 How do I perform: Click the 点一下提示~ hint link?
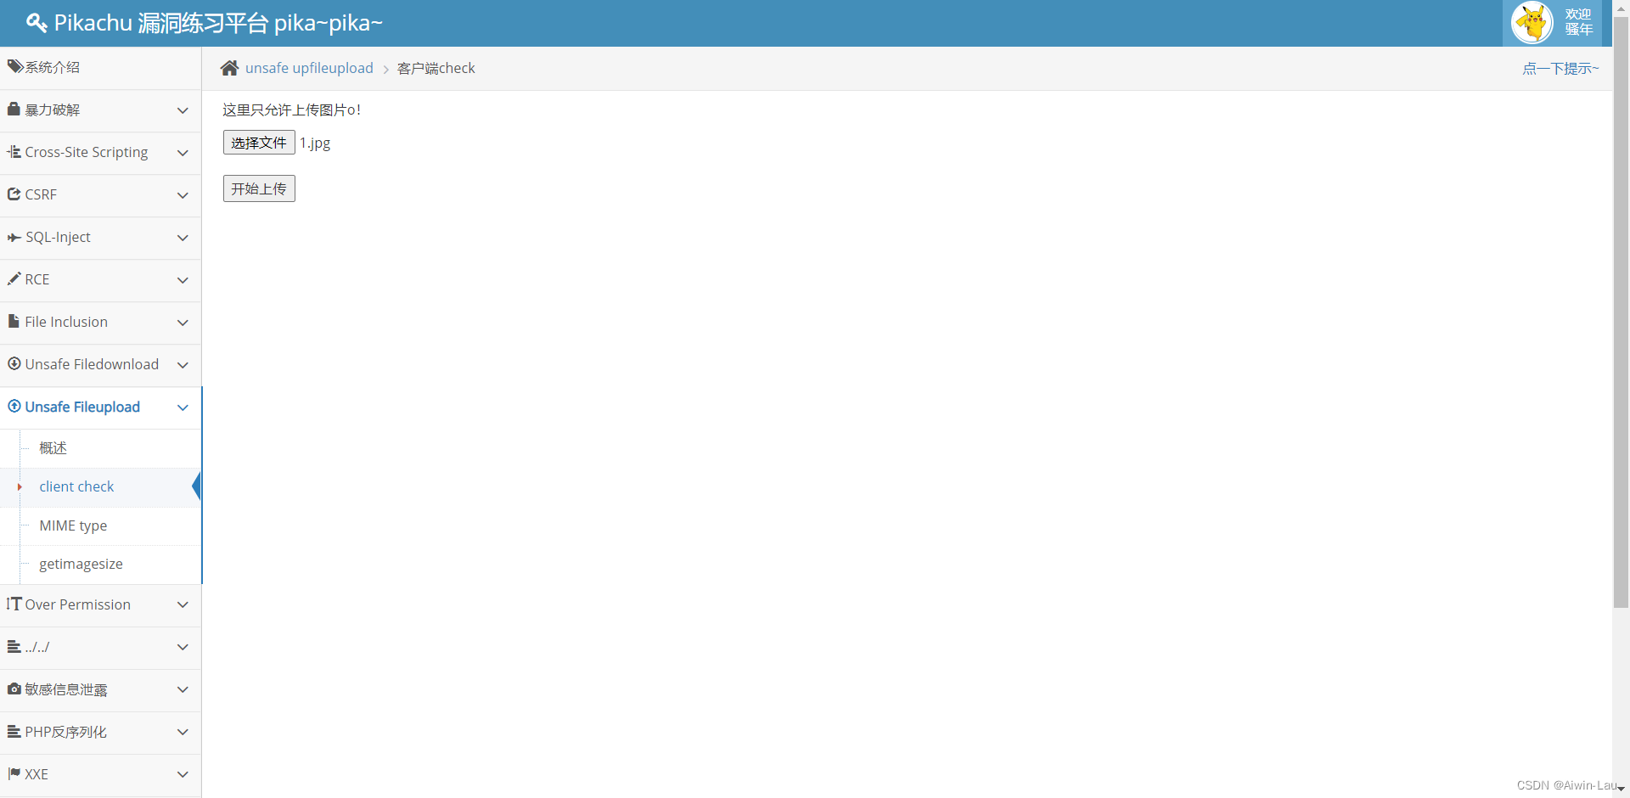(1560, 68)
